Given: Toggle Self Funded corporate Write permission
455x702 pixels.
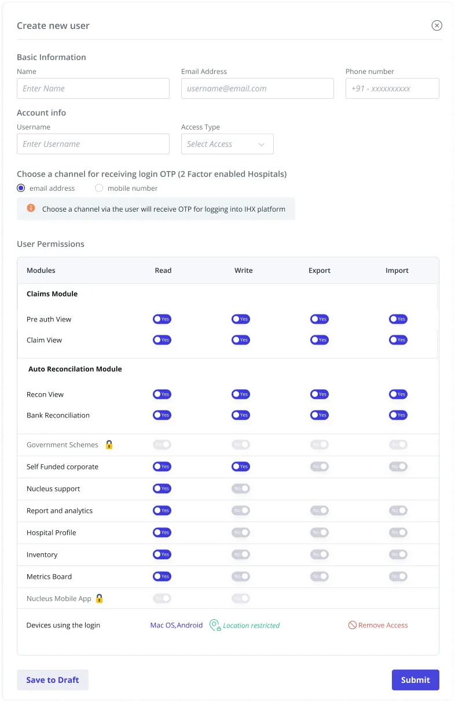Looking at the screenshot, I should (x=241, y=467).
